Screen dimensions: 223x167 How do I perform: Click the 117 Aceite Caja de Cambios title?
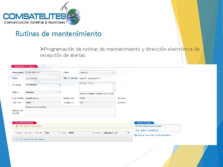click(x=32, y=139)
